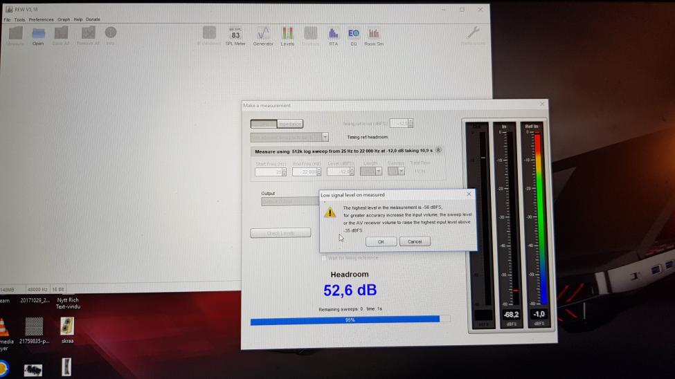Click the Nytt Rich Text desktop label
The image size is (675, 379).
68,304
